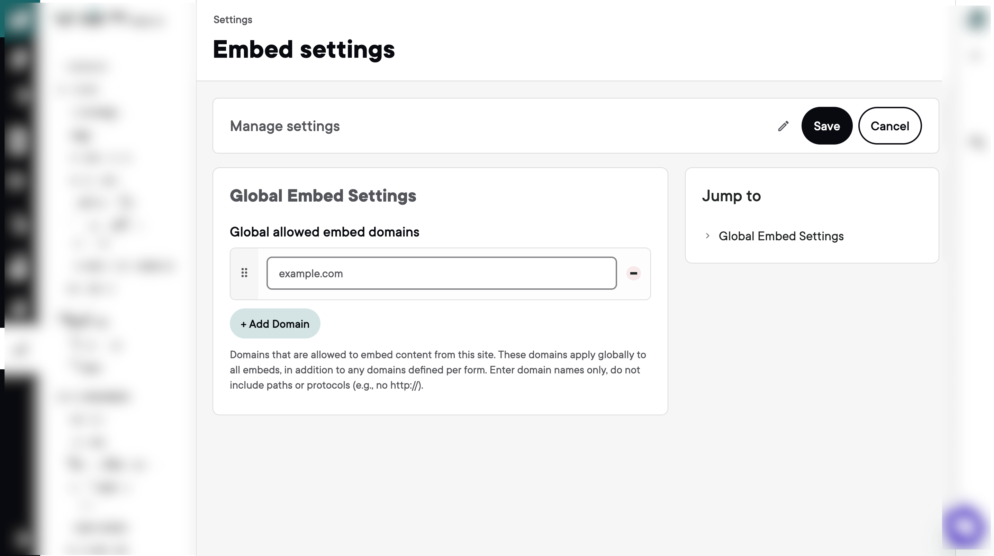This screenshot has width=994, height=556.
Task: Focus the example.com domain input field
Action: coord(441,273)
